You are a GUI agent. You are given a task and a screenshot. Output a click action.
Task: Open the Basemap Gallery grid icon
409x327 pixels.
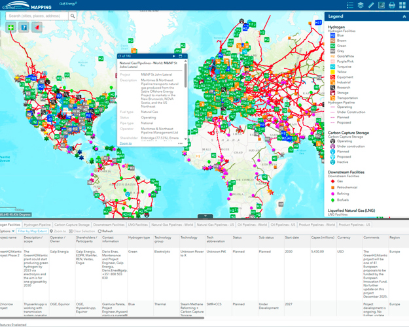point(402,5)
